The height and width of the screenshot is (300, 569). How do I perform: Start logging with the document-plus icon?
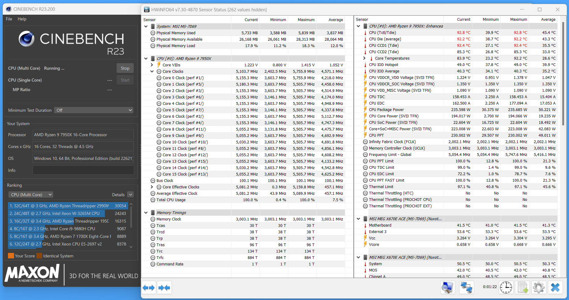(522, 287)
